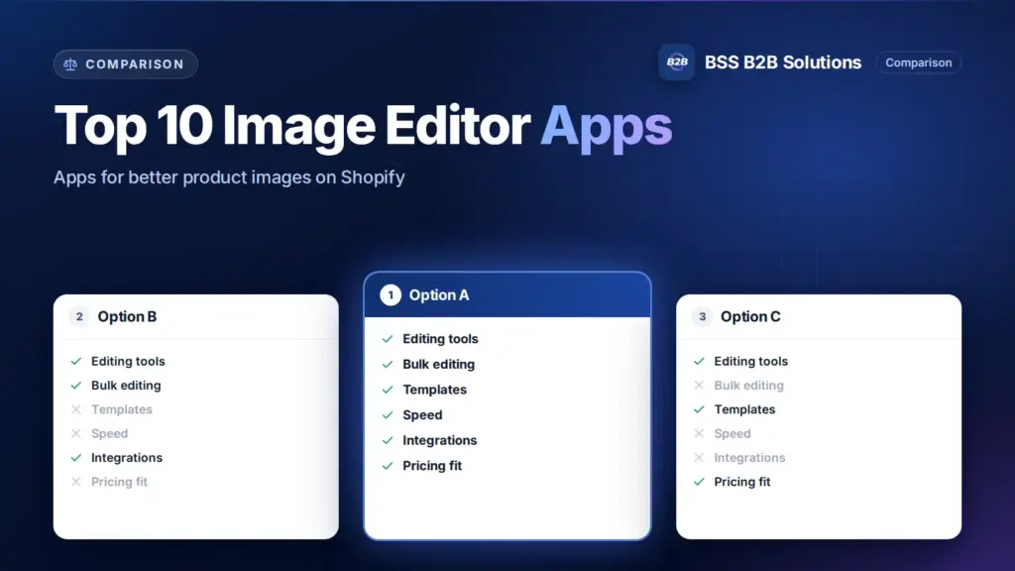Click checkmark beside Templates in Option C
The width and height of the screenshot is (1015, 571).
pos(699,409)
